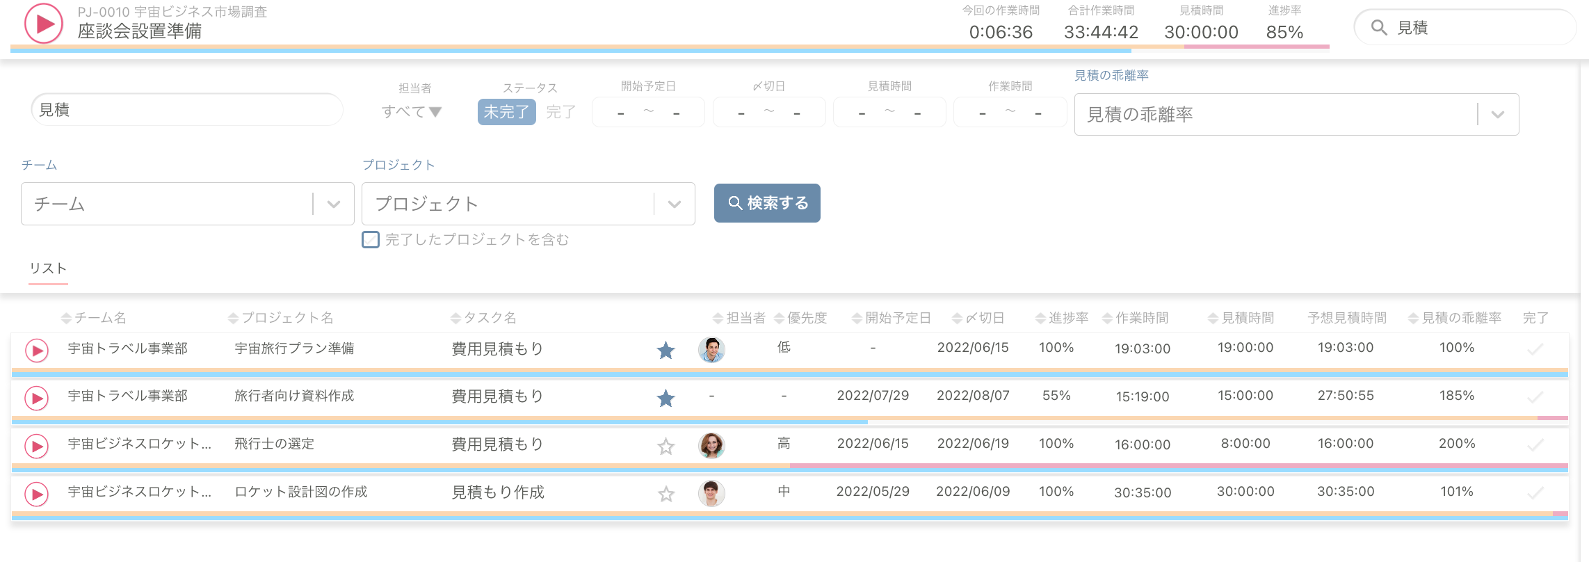
Task: Mark 宇宙旅行プラン準備 row as complete
Action: [1535, 350]
